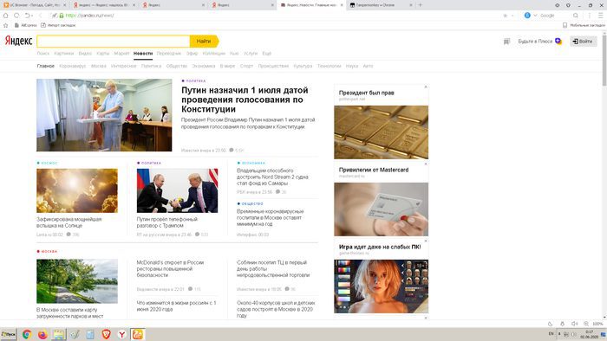The height and width of the screenshot is (341, 607).
Task: Click the Найти search button
Action: click(204, 41)
